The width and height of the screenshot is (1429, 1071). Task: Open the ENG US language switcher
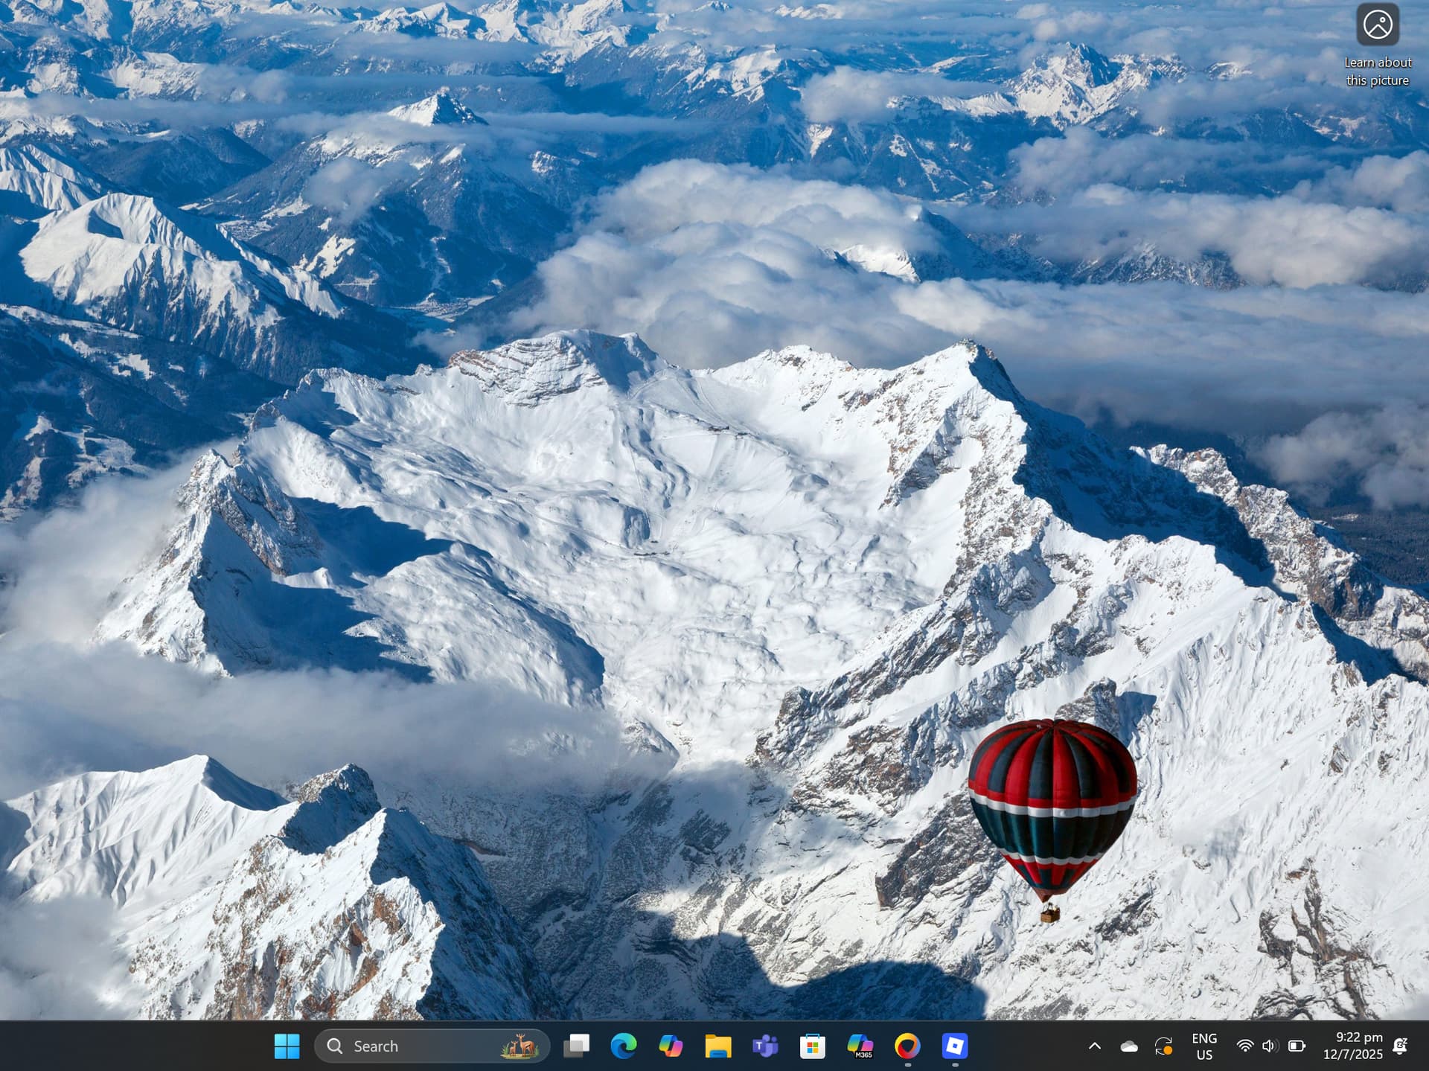pyautogui.click(x=1204, y=1046)
